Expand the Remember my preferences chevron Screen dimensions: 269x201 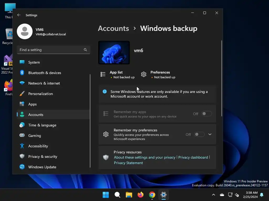click(210, 134)
